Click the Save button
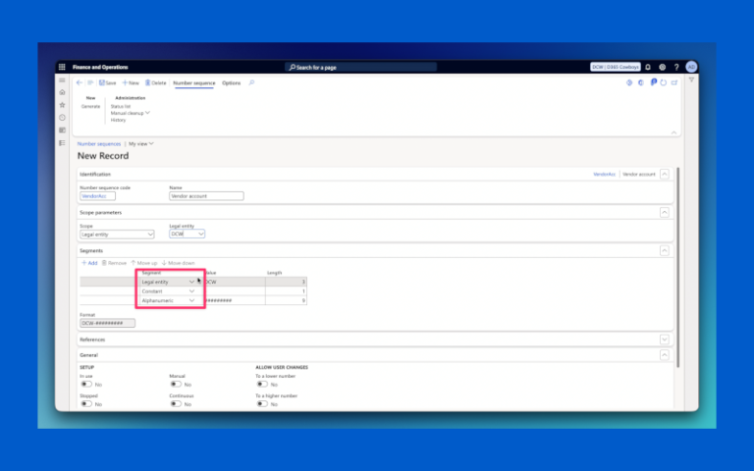The height and width of the screenshot is (471, 754). pos(108,82)
